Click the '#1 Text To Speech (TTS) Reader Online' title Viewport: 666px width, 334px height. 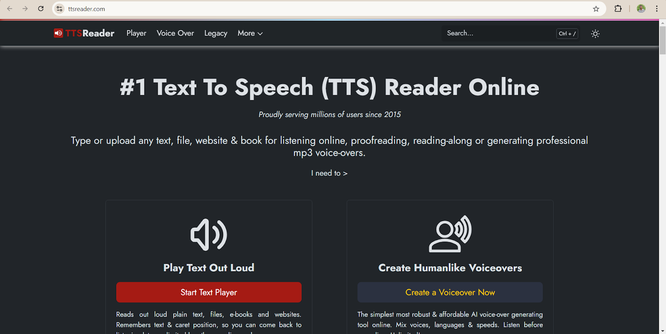click(x=329, y=87)
